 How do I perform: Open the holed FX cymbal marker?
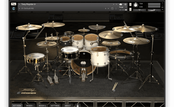148,41
